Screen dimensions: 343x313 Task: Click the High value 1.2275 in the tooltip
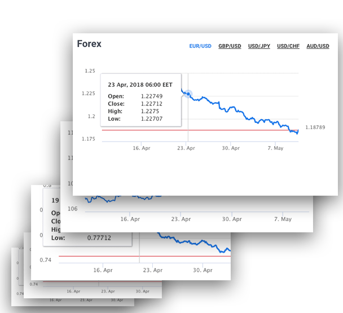tap(149, 112)
